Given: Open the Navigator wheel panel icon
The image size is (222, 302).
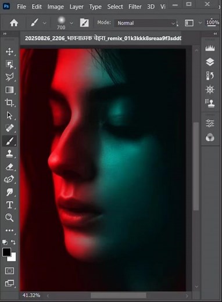Looking at the screenshot, I should pos(210,89).
